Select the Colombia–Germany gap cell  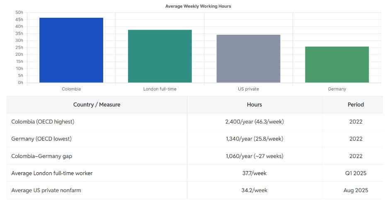tap(97, 156)
